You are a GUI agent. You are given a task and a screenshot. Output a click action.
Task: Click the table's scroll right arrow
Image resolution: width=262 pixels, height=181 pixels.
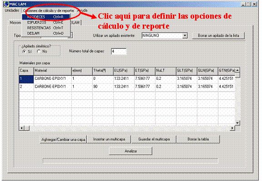(x=232, y=128)
